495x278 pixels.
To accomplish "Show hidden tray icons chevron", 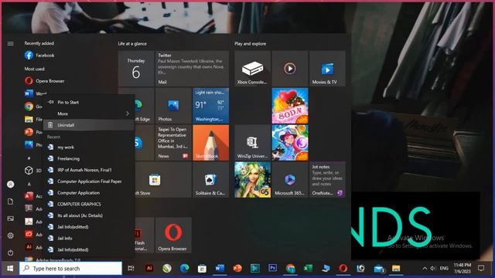I will [x=425, y=268].
